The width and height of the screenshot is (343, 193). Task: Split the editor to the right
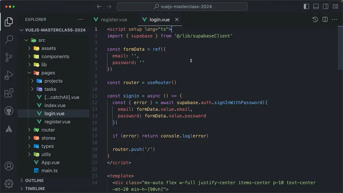(325, 20)
